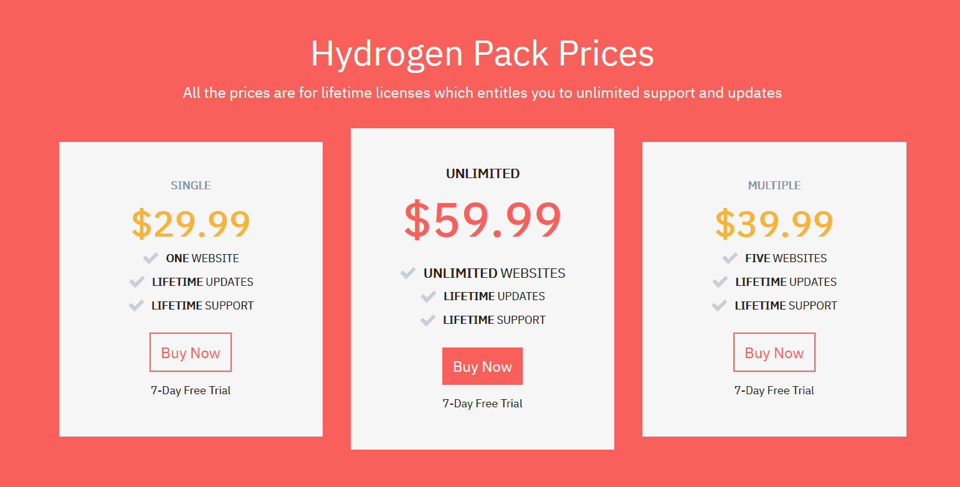Select the $39.99 price text
Viewport: 960px width, 487px height.
[x=774, y=224]
